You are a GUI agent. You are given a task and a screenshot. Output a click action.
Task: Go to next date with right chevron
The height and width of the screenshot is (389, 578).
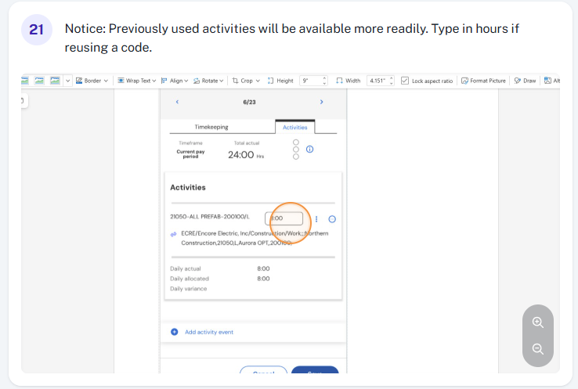(x=321, y=102)
